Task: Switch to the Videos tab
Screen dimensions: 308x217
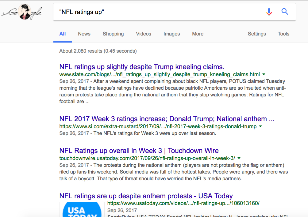Action: click(144, 34)
